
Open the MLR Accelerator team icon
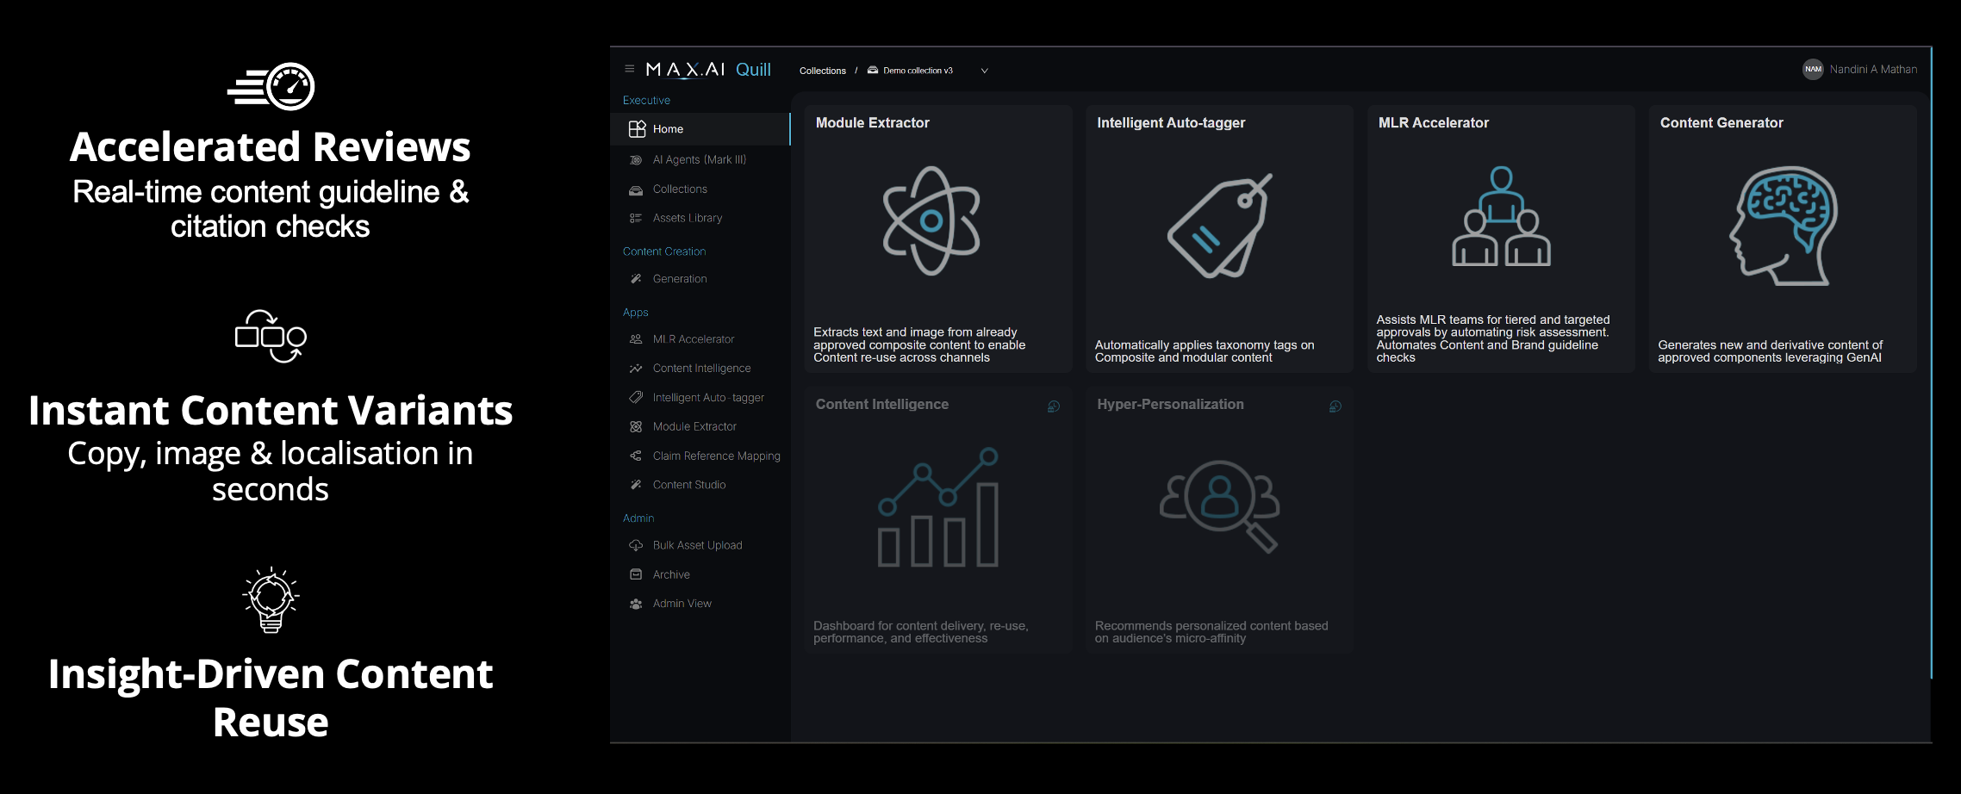point(1501,217)
